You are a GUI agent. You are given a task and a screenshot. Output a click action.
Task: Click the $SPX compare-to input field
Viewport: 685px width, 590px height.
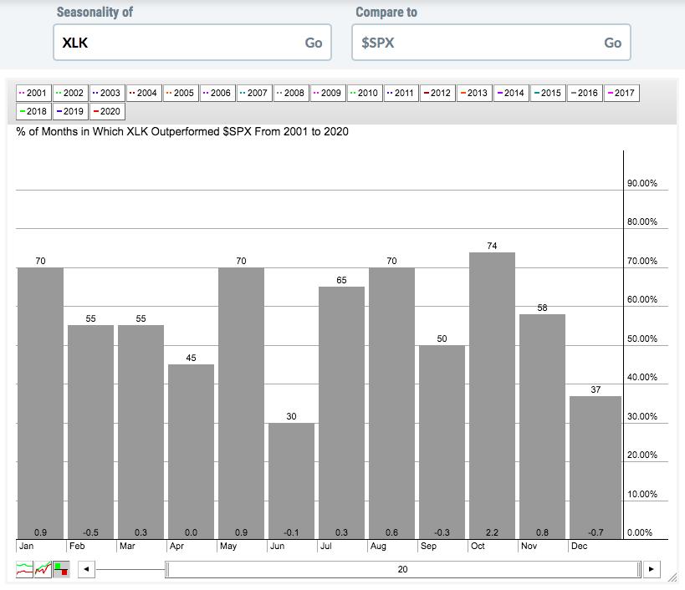tap(491, 43)
